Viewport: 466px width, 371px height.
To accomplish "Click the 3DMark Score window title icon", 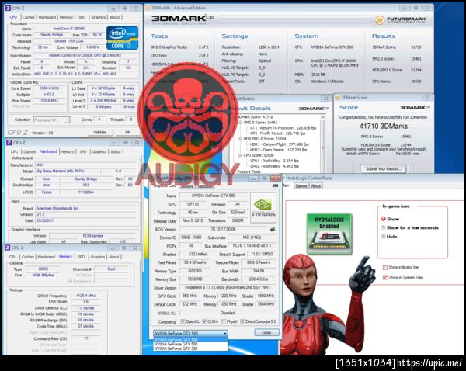I will [x=337, y=98].
